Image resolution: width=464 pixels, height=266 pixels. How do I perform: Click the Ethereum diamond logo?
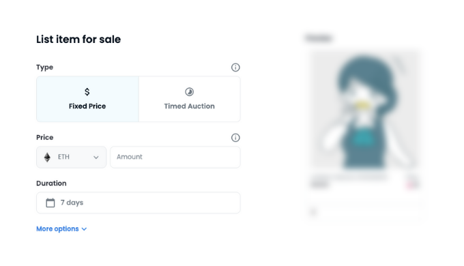[x=47, y=157]
